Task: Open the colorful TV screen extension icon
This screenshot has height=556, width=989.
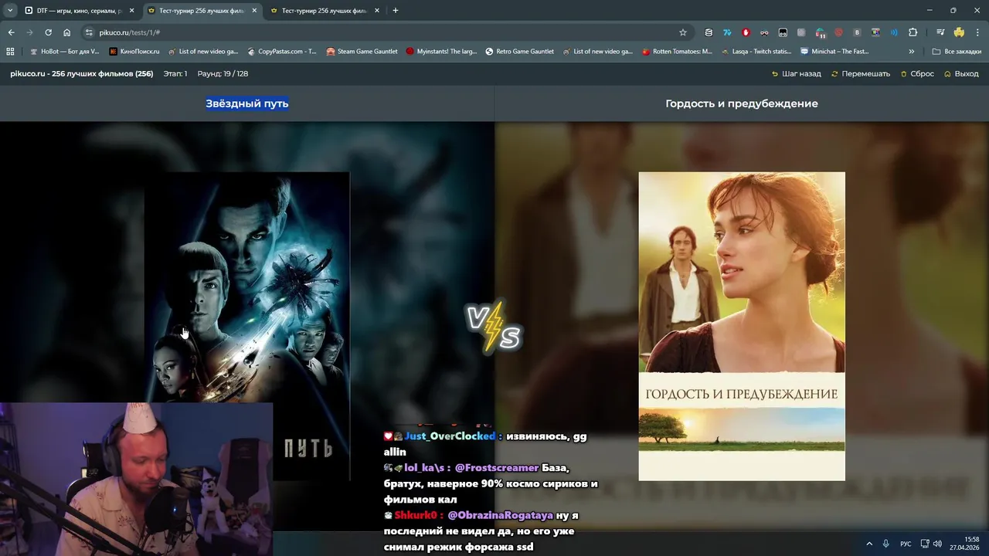Action: pos(875,32)
